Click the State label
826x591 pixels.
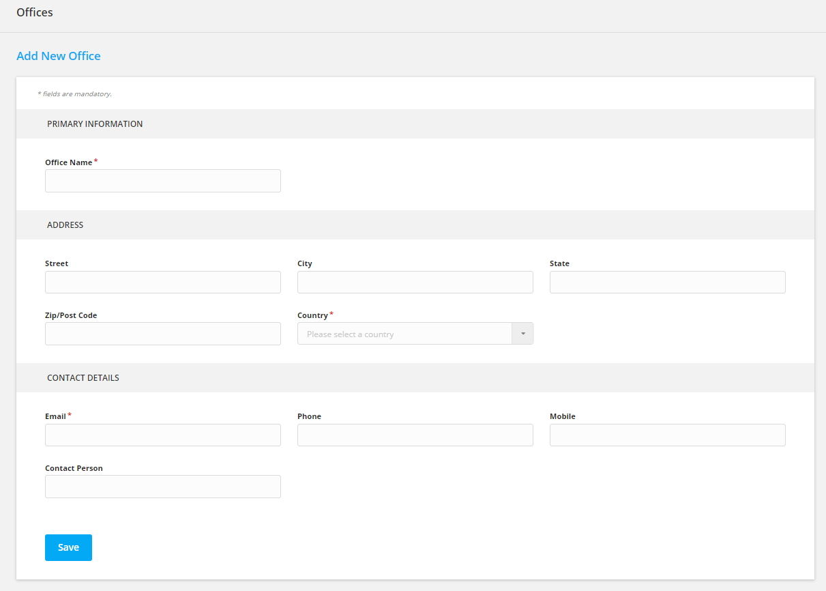pyautogui.click(x=559, y=263)
